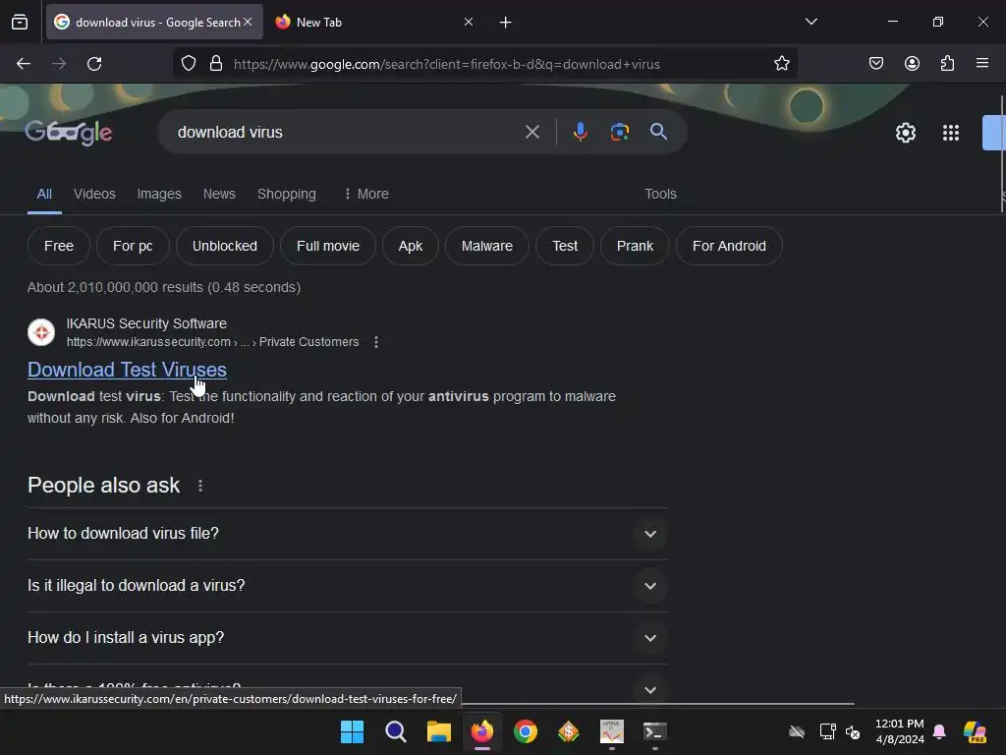Screen dimensions: 1006x755
Task: Apply the Apk filter chip
Action: point(411,246)
